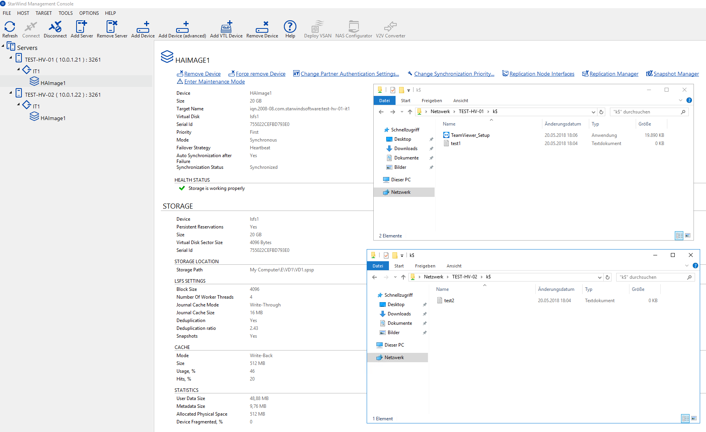The image size is (706, 432).
Task: Open Ansicht tab in TEST-HV-02 explorer
Action: click(454, 266)
